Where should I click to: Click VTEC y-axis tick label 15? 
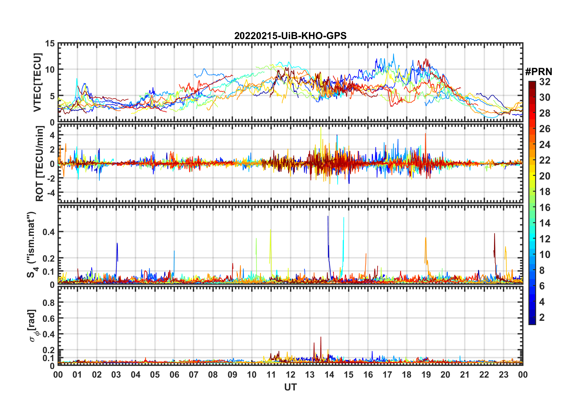[50, 44]
